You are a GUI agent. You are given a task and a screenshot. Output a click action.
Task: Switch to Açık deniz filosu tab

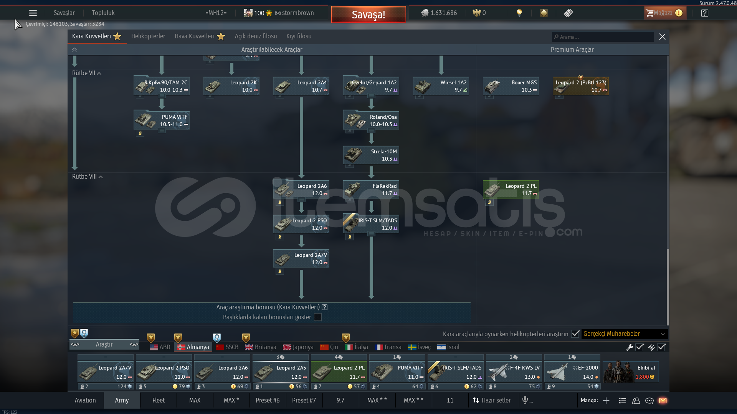pyautogui.click(x=256, y=36)
